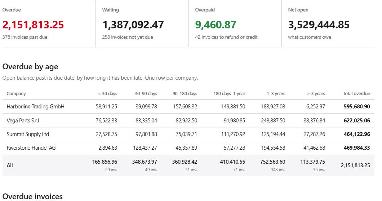The height and width of the screenshot is (201, 382).
Task: Click Riverstone's total 469,984.33
Action: point(357,148)
